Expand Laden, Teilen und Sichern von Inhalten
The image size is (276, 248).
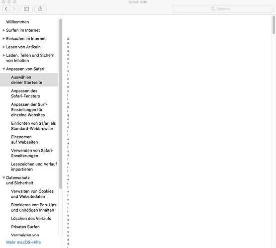[3, 55]
